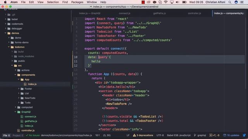Select the debugger folder
The width and height of the screenshot is (248, 139).
pyautogui.click(x=17, y=29)
